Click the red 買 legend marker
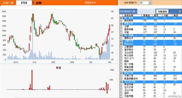 (x=57, y=68)
